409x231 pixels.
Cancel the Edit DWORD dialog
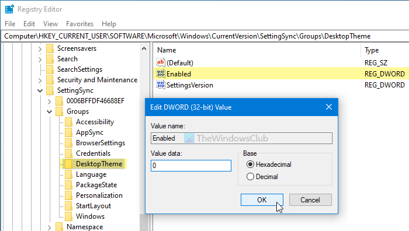coord(310,199)
